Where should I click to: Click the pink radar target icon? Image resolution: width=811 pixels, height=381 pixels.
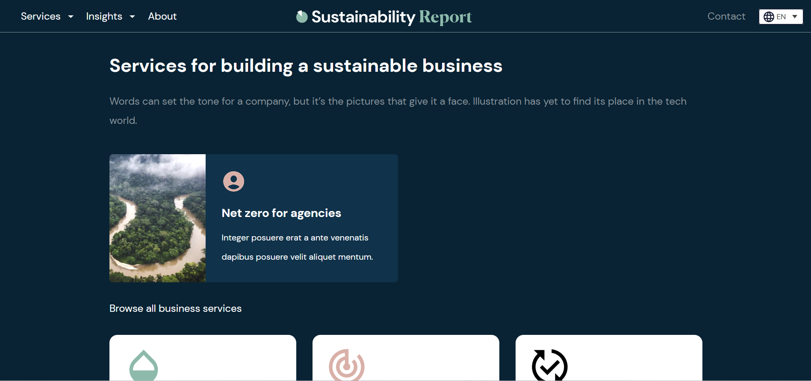pyautogui.click(x=346, y=365)
